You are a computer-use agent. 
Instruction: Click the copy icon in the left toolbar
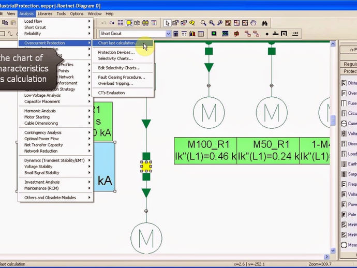point(5,23)
